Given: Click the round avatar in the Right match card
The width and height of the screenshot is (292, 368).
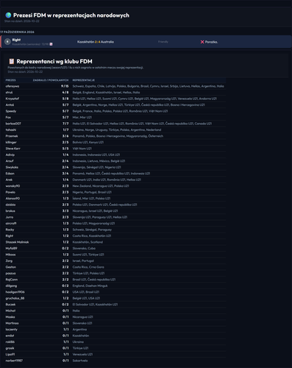Looking at the screenshot, I should click(7, 42).
